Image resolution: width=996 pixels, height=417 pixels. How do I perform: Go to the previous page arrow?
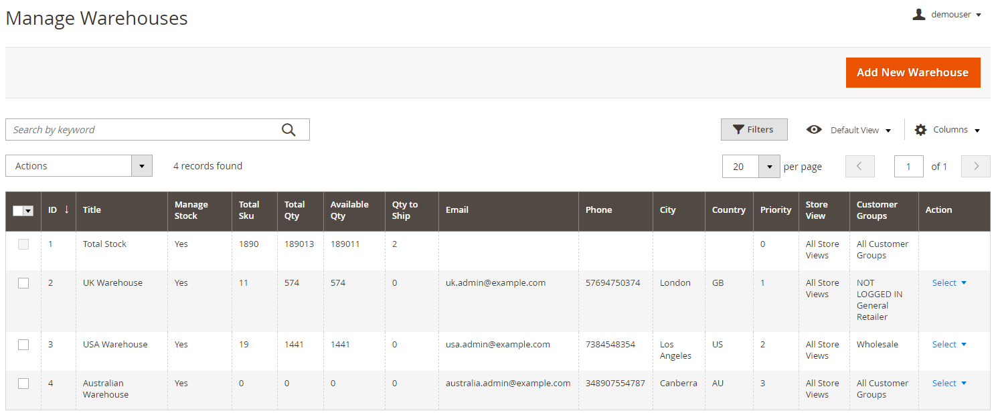(x=860, y=167)
